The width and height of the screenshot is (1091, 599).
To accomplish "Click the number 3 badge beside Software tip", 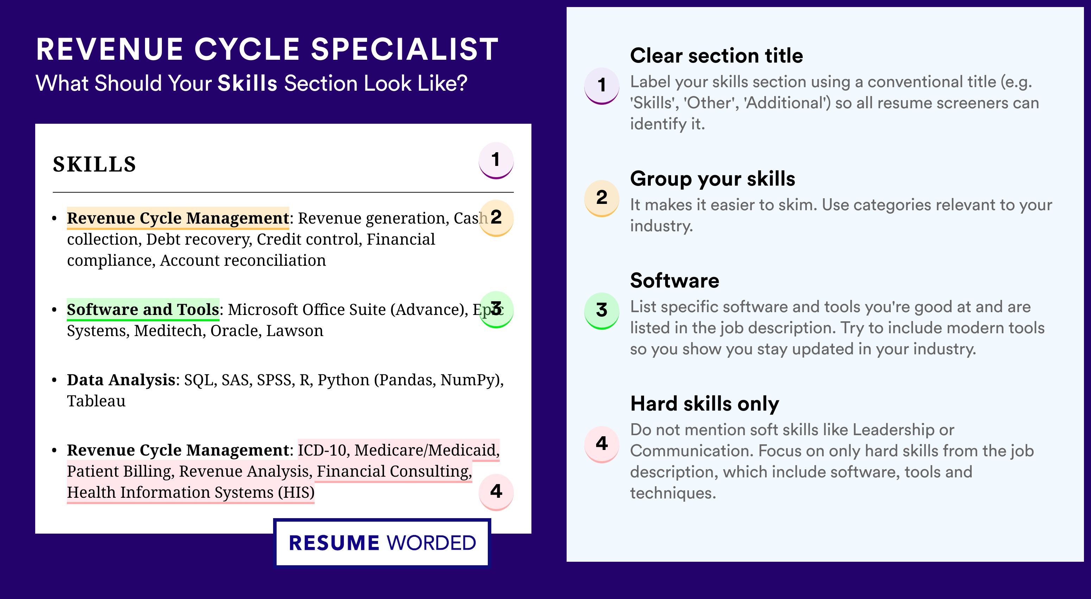I will pyautogui.click(x=602, y=311).
